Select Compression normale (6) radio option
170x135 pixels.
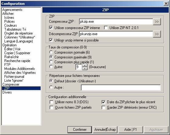[x=51, y=52]
